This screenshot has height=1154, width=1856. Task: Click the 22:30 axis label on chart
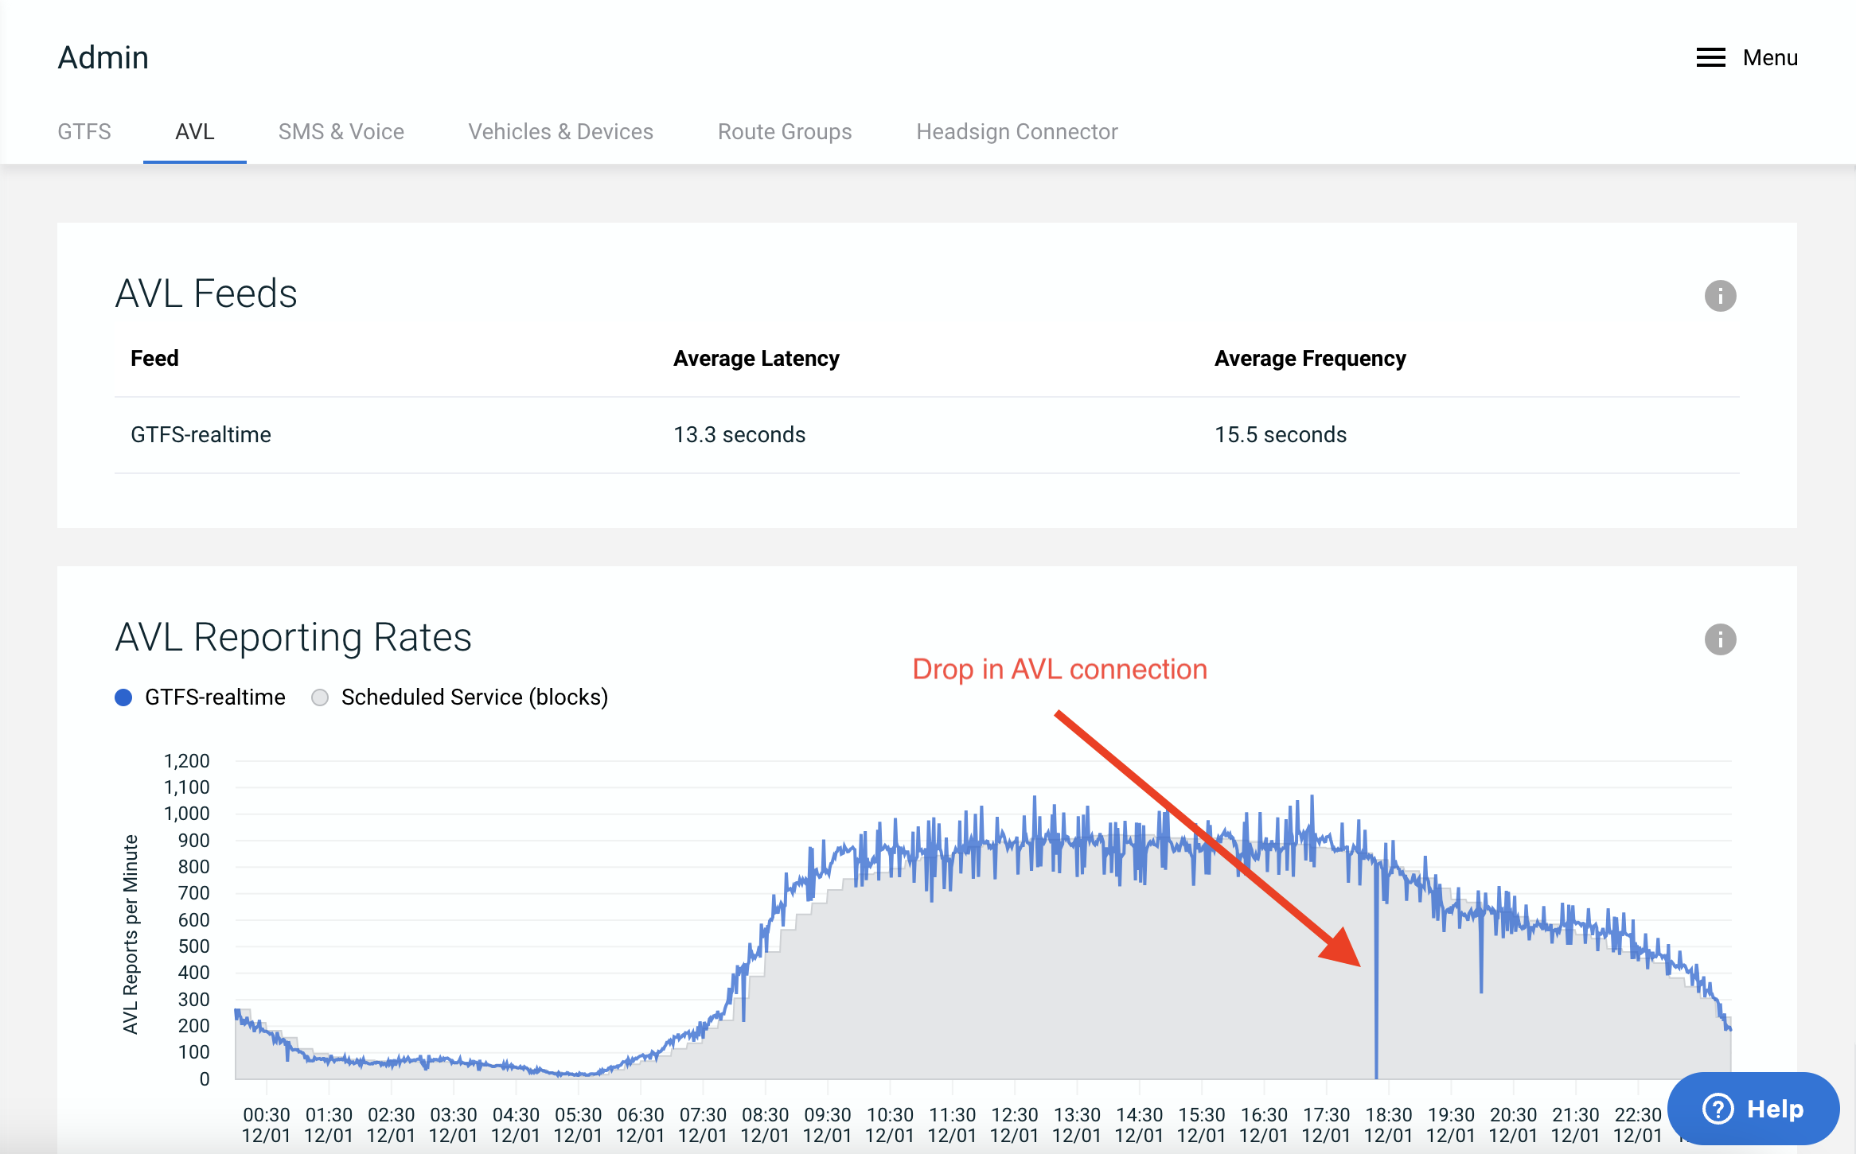1638,1125
